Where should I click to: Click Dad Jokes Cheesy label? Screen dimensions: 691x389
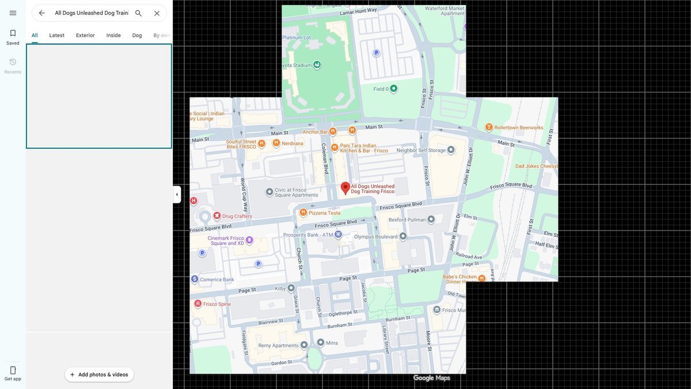point(537,166)
